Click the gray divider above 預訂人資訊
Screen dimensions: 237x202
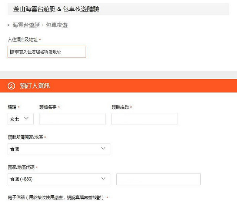pos(118,75)
